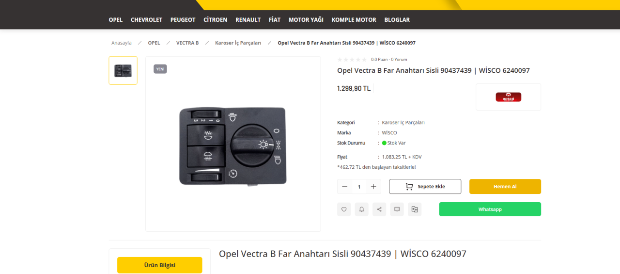Click the main product image
The height and width of the screenshot is (274, 620).
(x=233, y=144)
